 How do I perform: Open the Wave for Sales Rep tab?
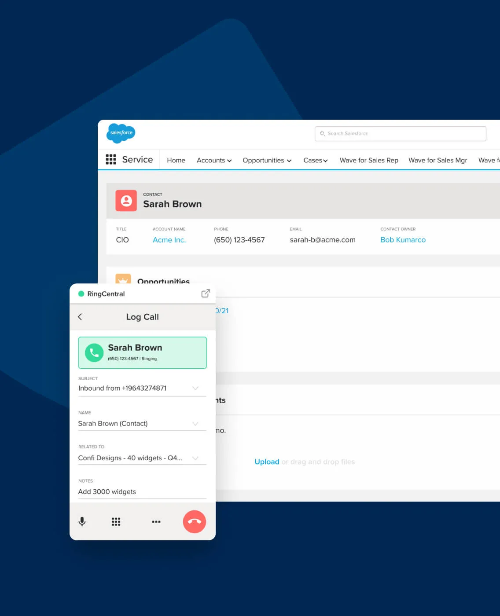pos(369,160)
